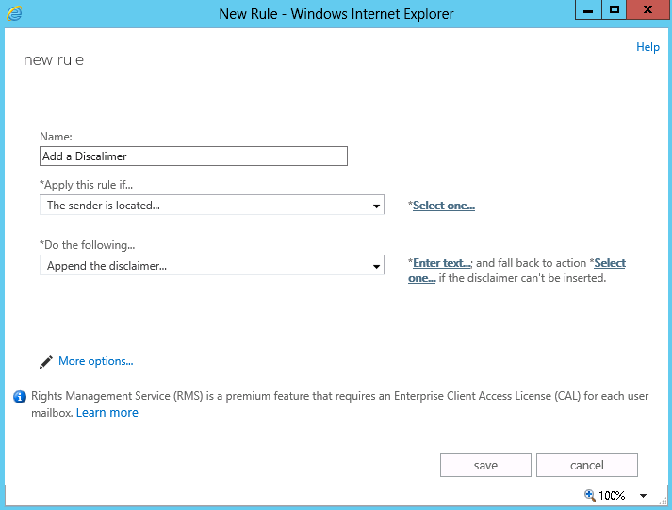Follow the Learn more link
Viewport: 672px width, 510px height.
(107, 412)
